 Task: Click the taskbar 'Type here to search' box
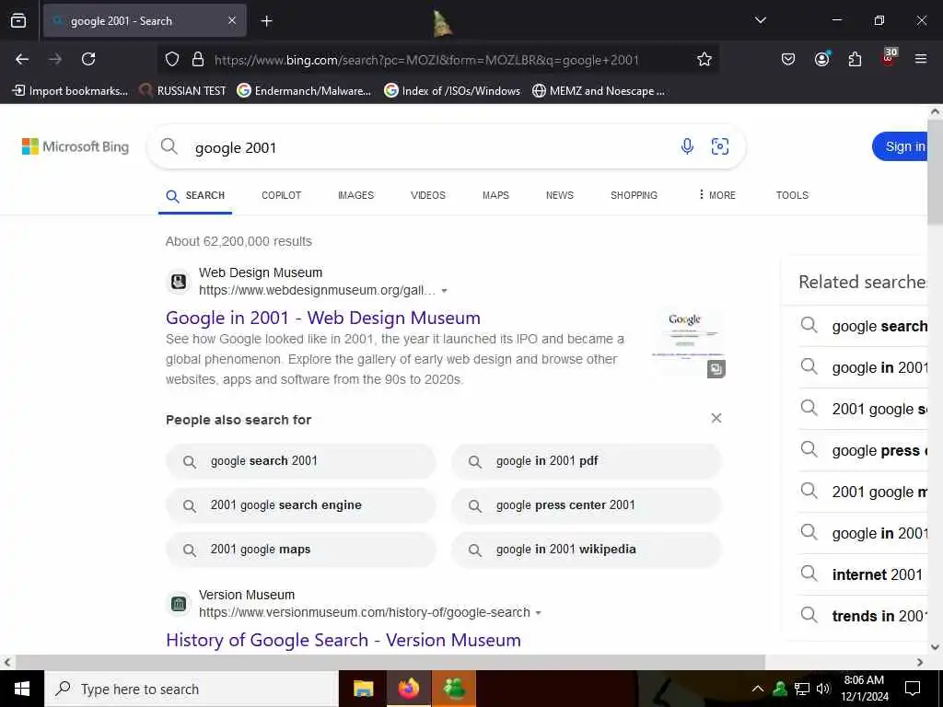(x=192, y=689)
